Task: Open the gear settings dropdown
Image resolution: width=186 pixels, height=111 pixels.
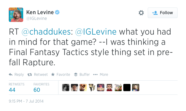Action: click(141, 13)
